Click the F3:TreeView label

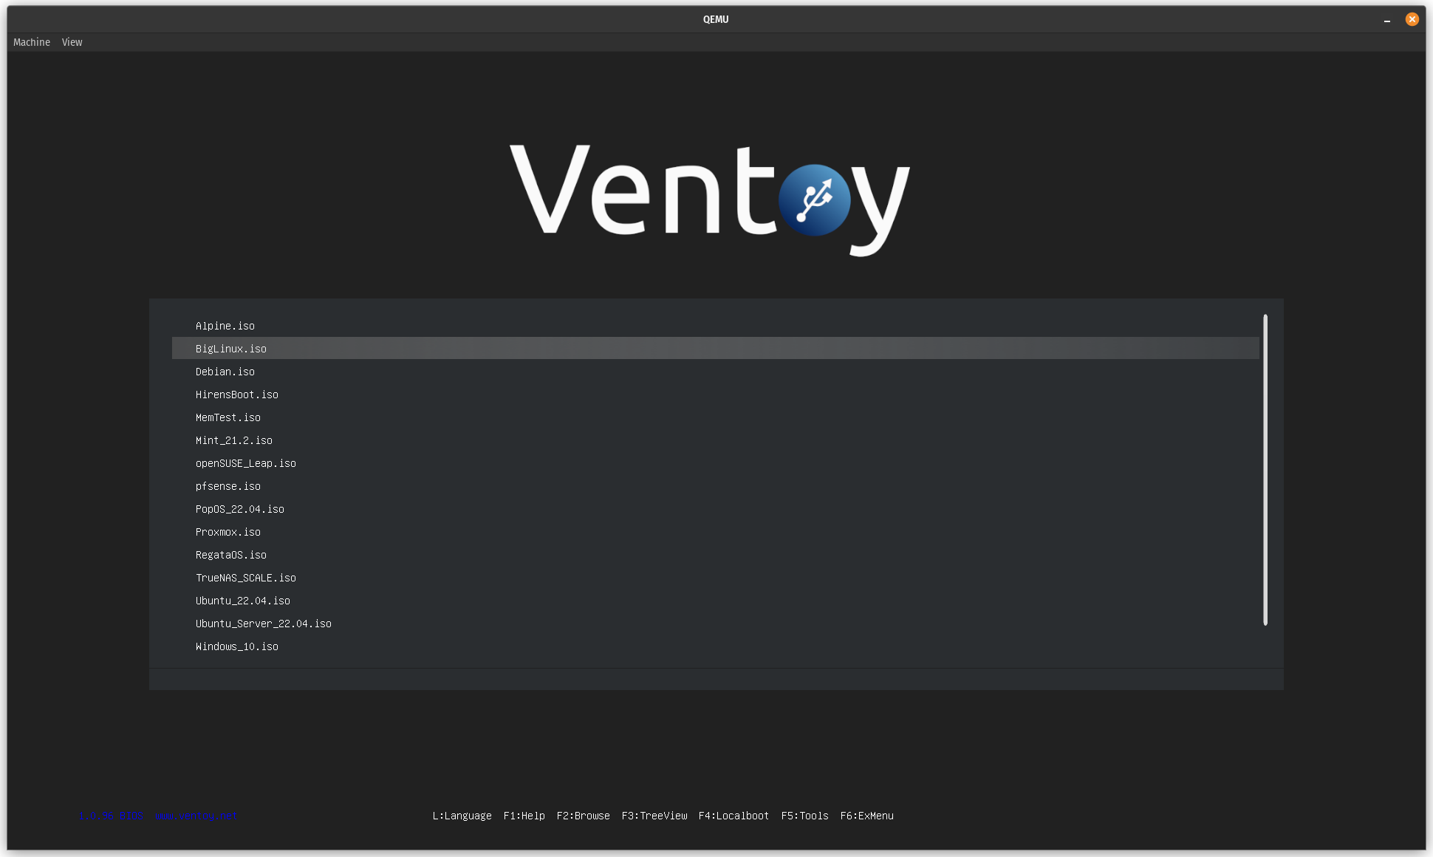pos(654,816)
